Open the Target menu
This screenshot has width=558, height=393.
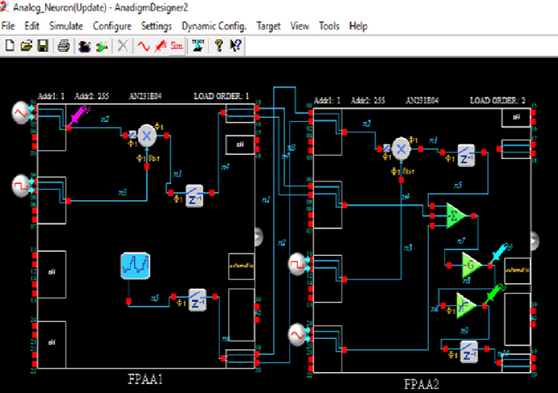(x=269, y=26)
